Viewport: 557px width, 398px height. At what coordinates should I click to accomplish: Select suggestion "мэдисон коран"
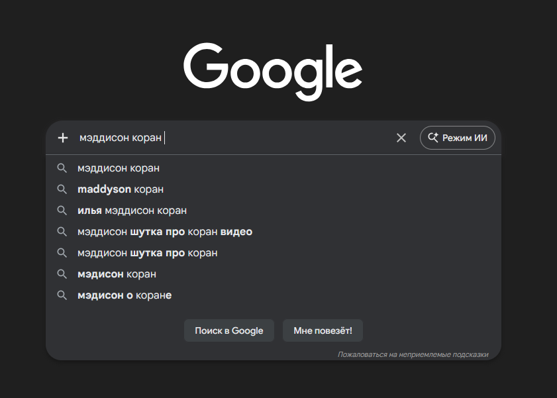coord(273,274)
